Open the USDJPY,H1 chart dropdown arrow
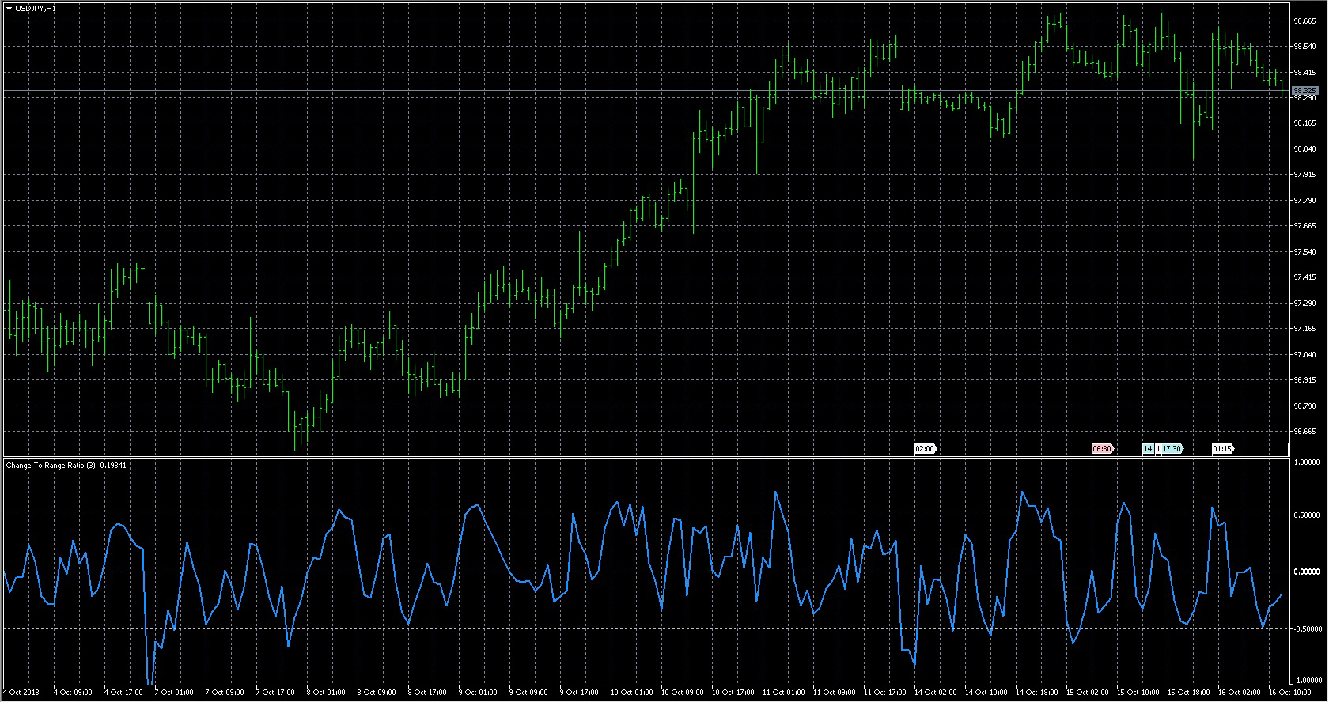Viewport: 1329px width, 702px height. (x=9, y=8)
